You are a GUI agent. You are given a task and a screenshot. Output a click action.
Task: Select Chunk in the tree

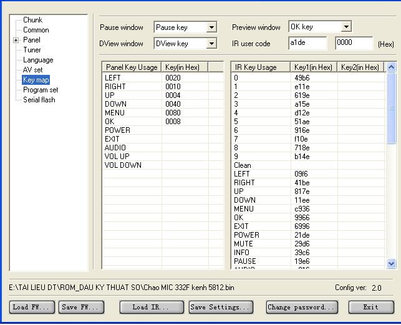tap(32, 20)
